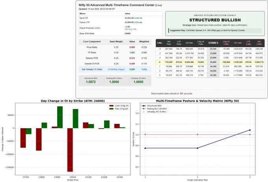Click the S.No. column header
The width and height of the screenshot is (268, 182).
point(160,43)
